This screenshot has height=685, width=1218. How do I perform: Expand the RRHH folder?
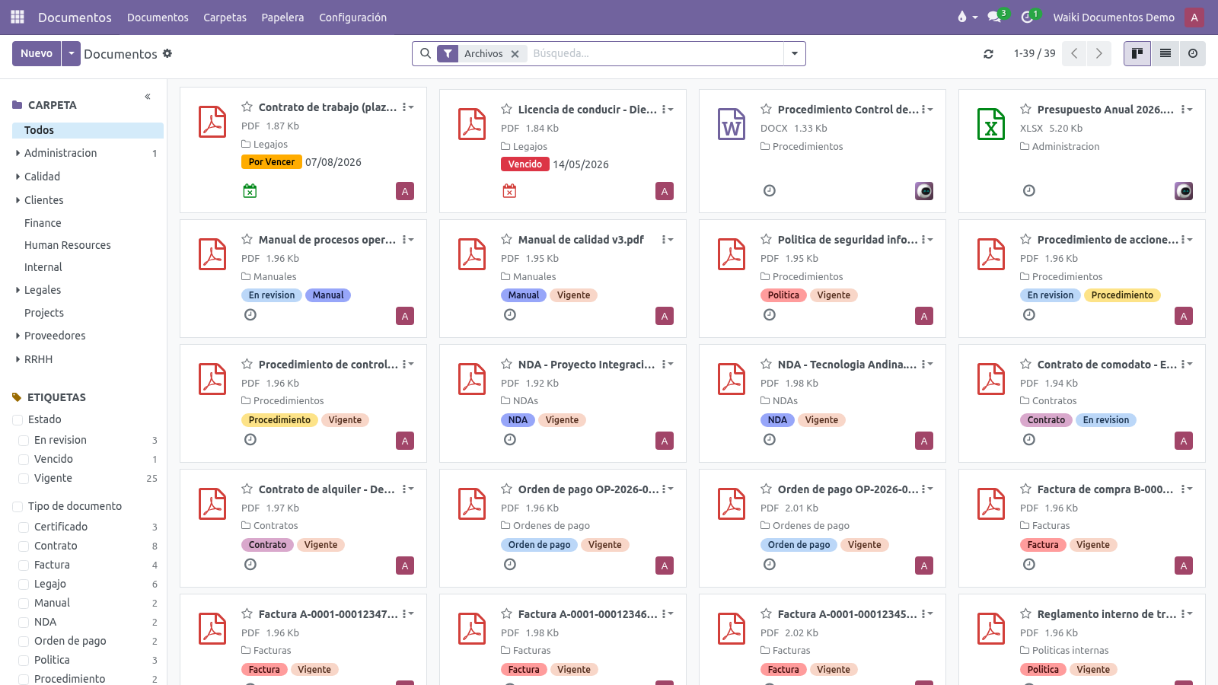(18, 359)
